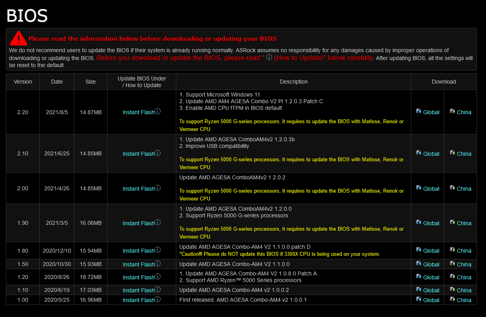Click the China download icon for version 2.20
This screenshot has height=317, width=486.
tap(453, 111)
